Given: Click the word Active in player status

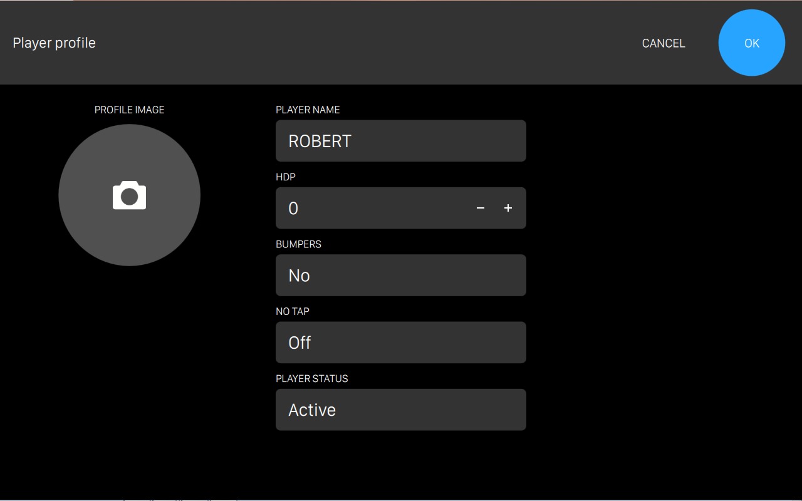Looking at the screenshot, I should pyautogui.click(x=312, y=410).
